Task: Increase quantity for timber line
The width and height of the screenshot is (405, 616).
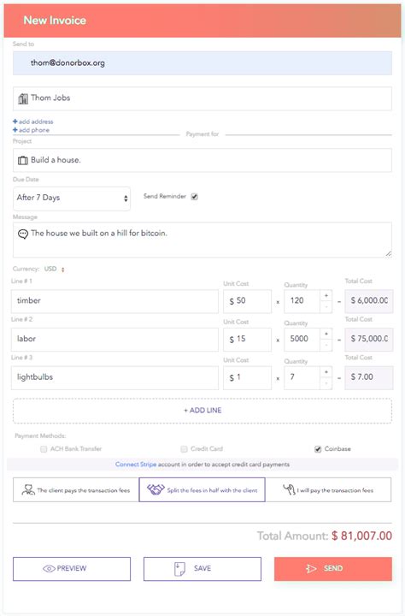Action: [326, 295]
